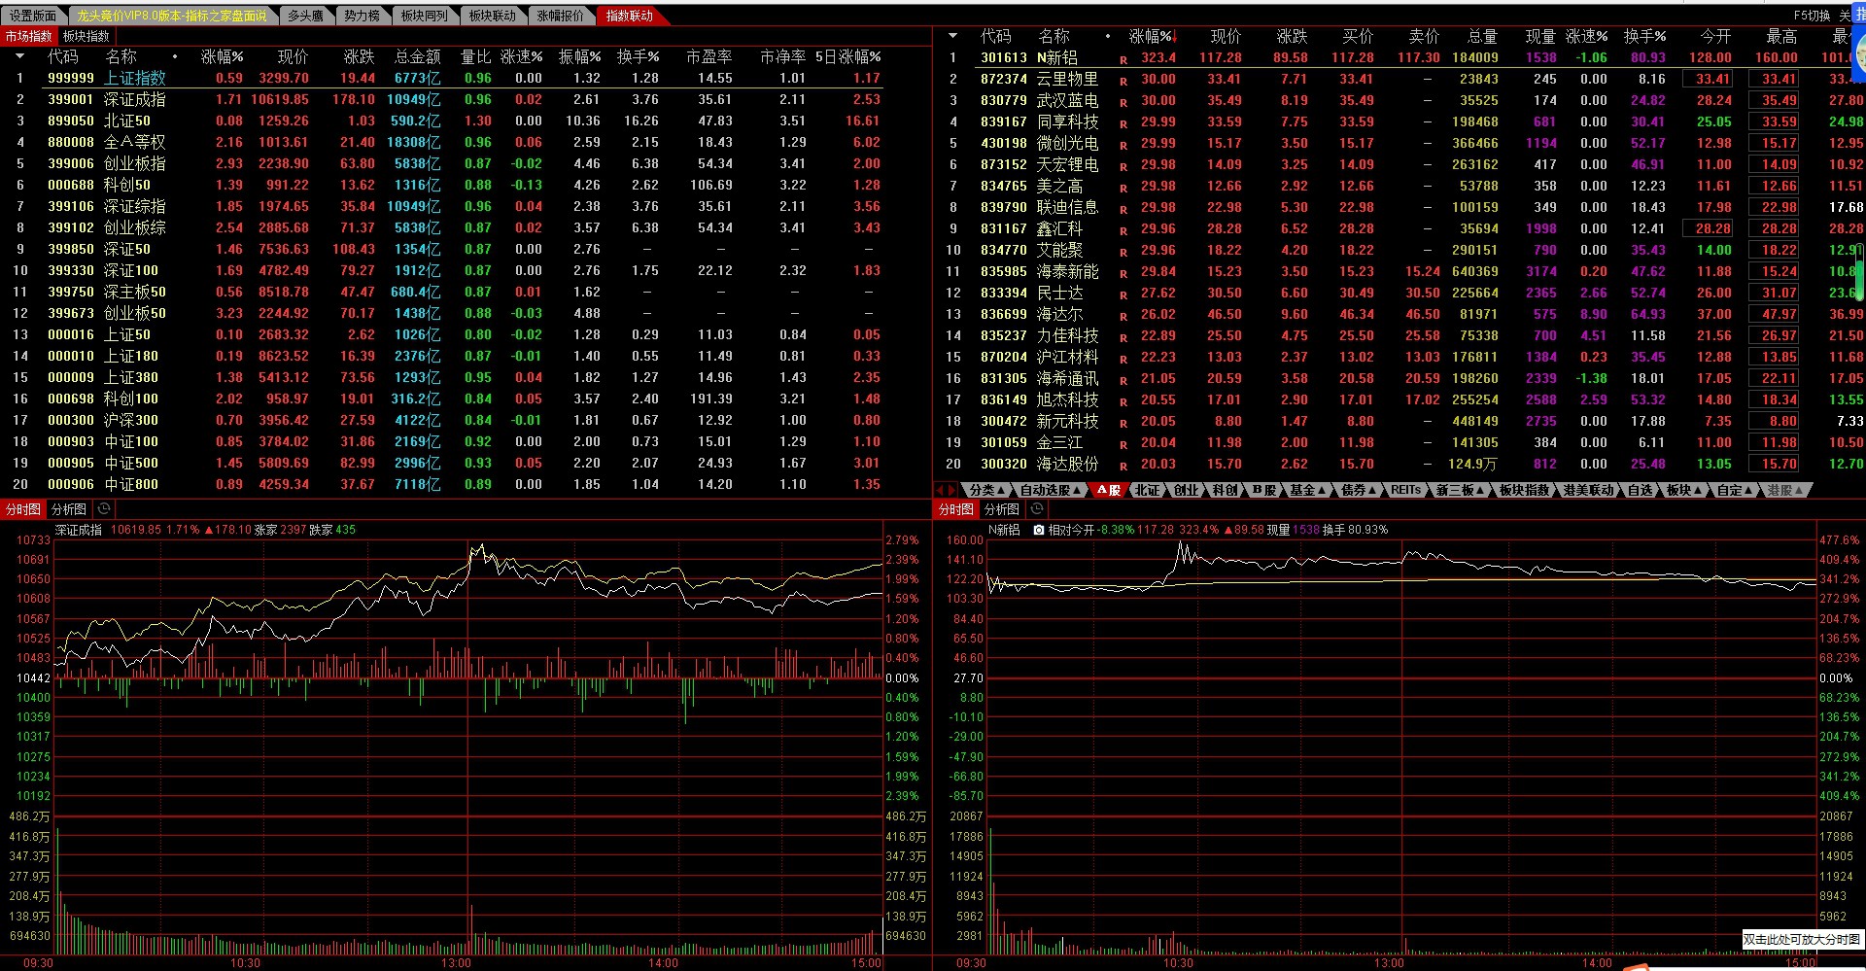Expand the 债券 tab menu
The height and width of the screenshot is (971, 1866).
click(1372, 491)
